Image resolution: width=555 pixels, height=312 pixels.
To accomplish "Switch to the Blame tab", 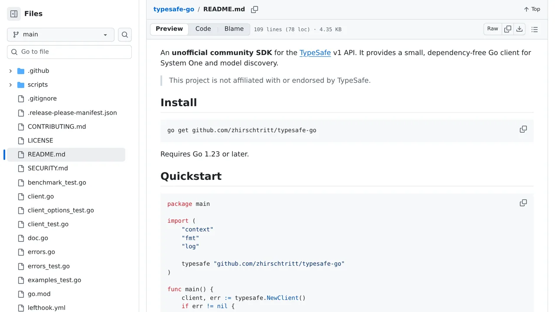I will click(234, 29).
